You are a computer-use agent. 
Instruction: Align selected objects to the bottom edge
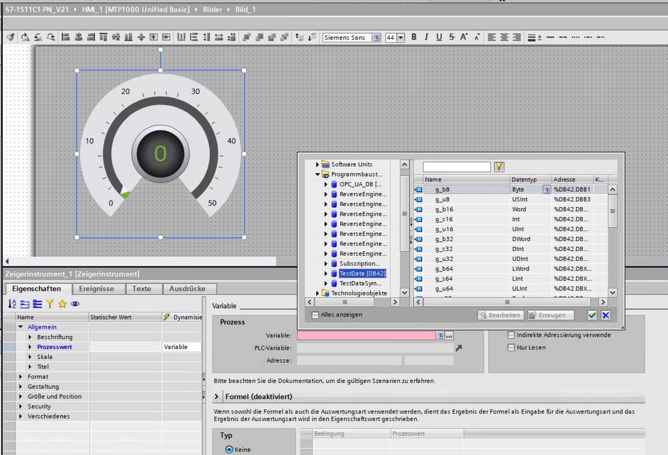[x=129, y=37]
